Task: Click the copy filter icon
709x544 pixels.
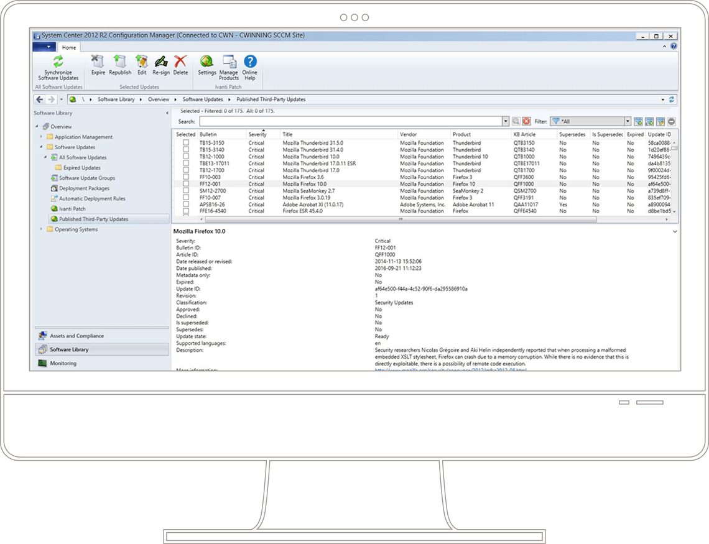Action: coord(649,121)
